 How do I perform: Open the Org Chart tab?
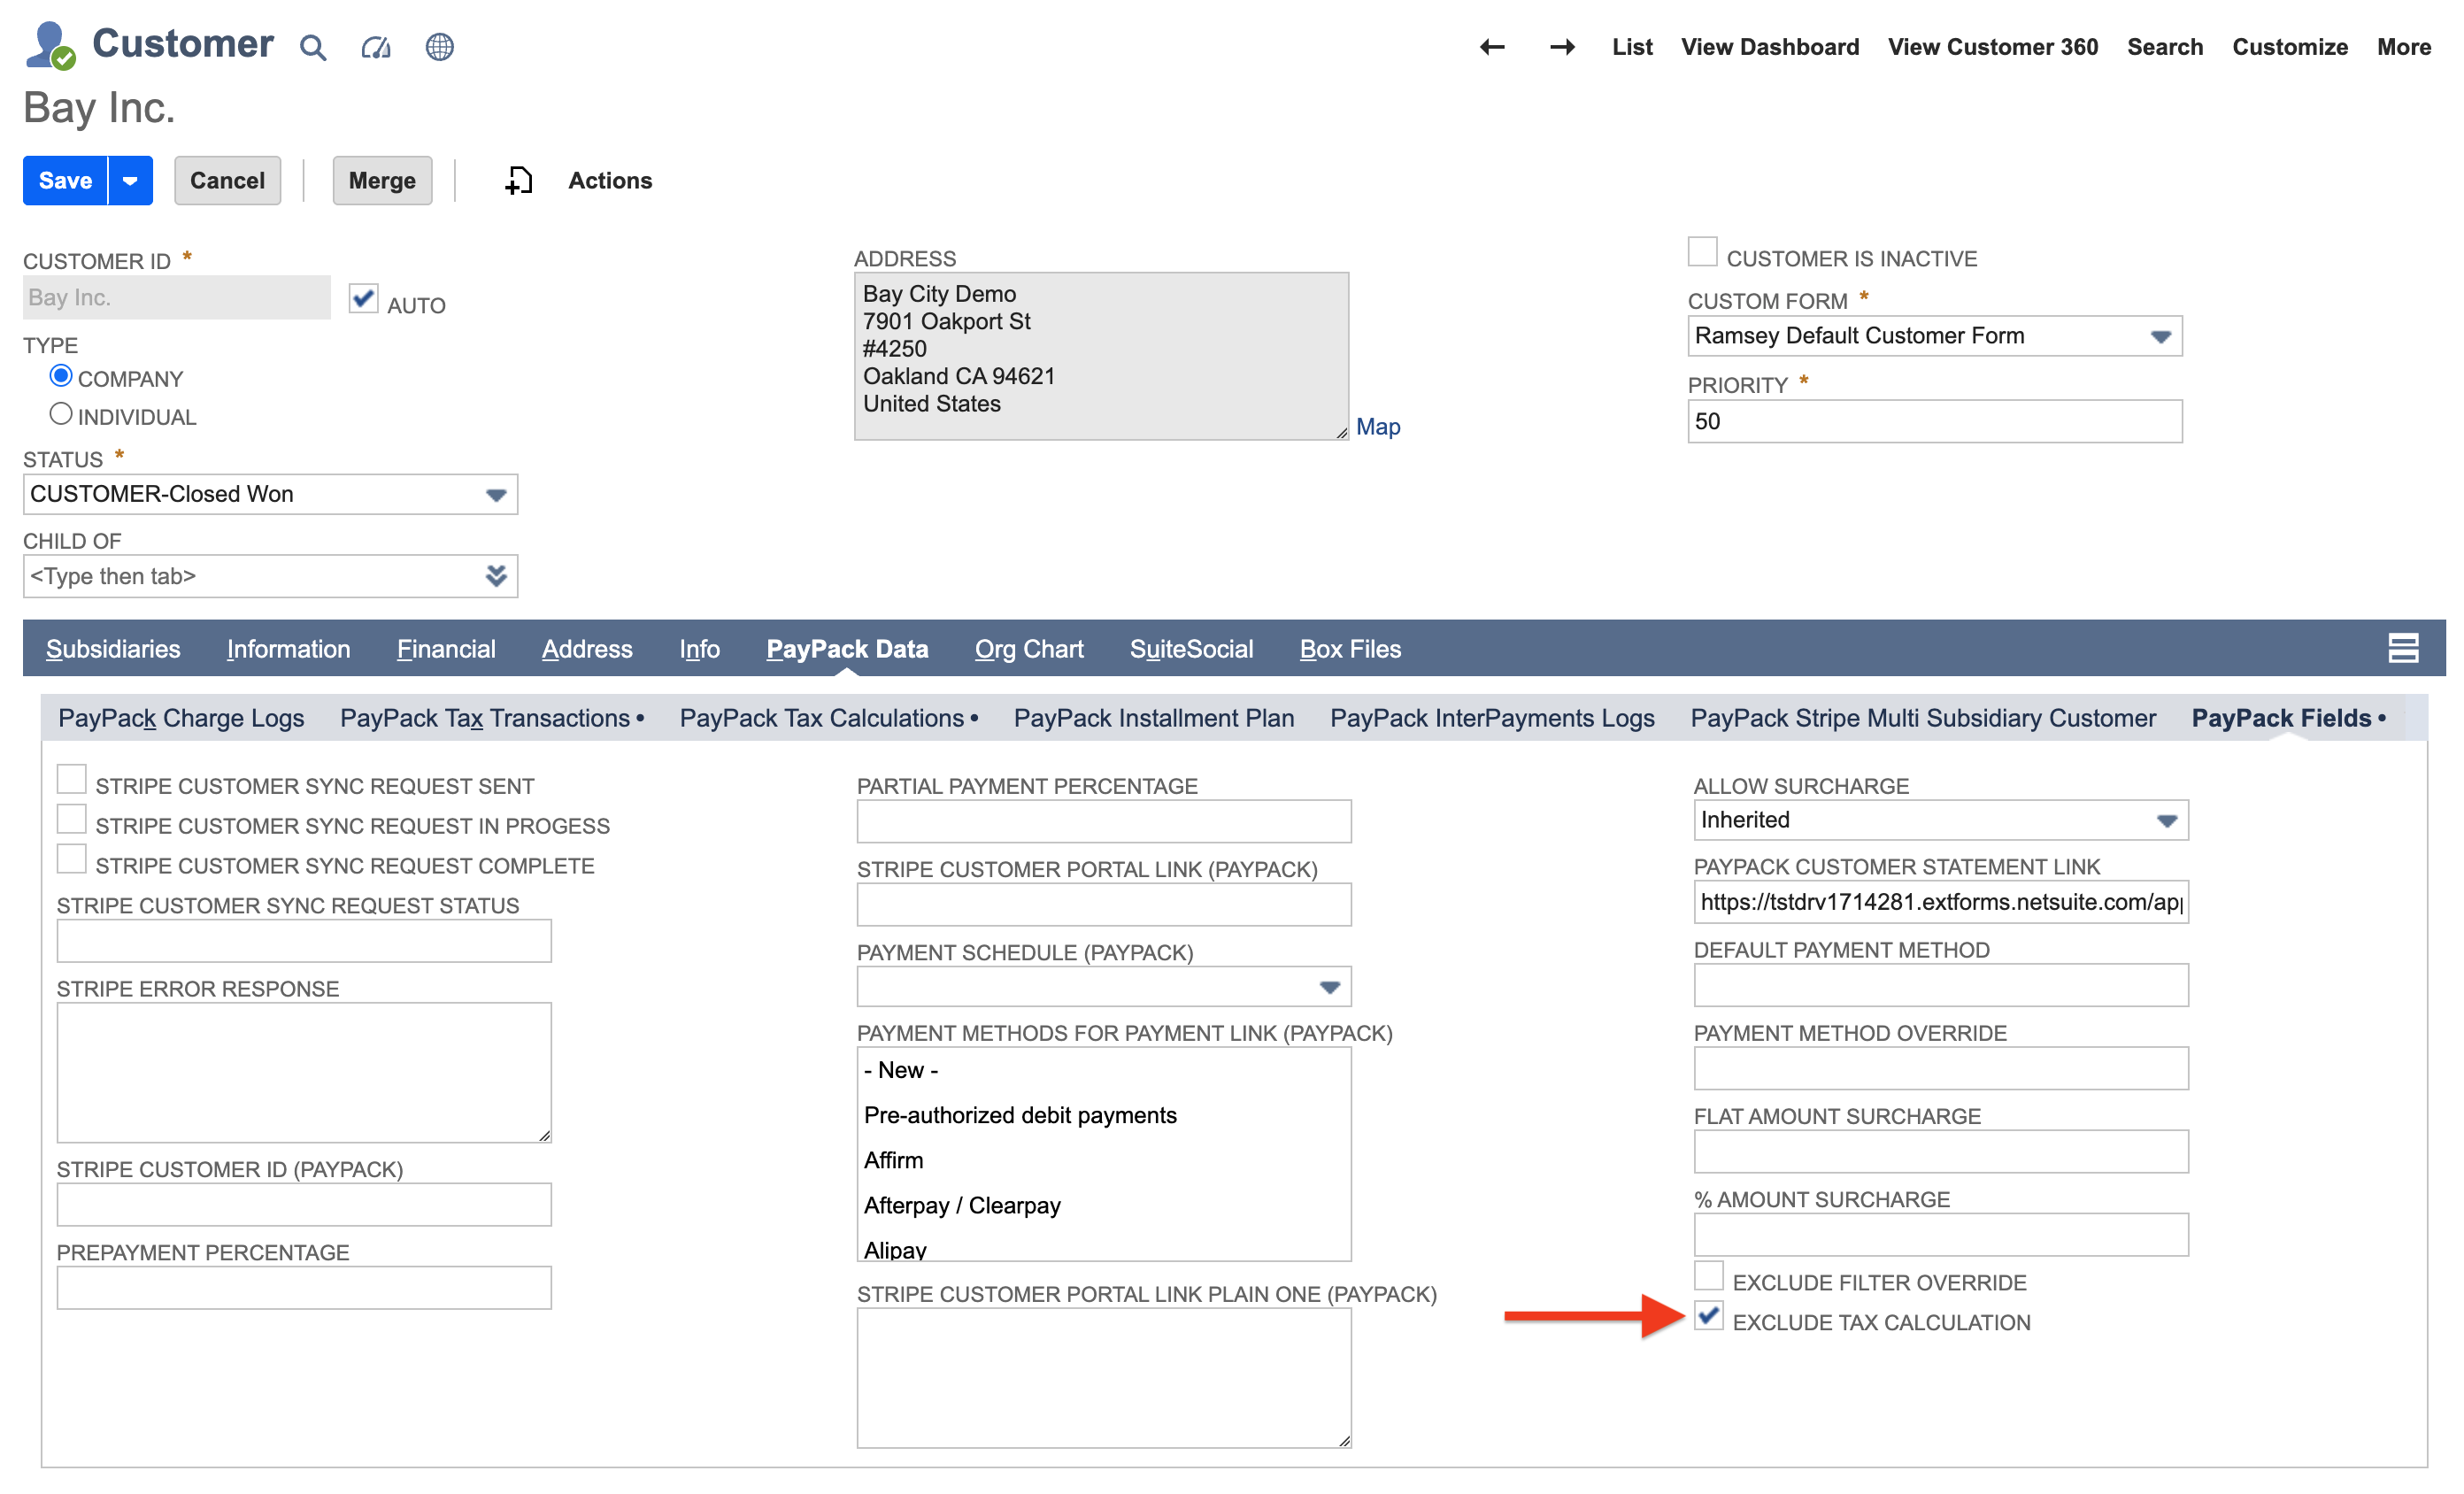click(1028, 648)
